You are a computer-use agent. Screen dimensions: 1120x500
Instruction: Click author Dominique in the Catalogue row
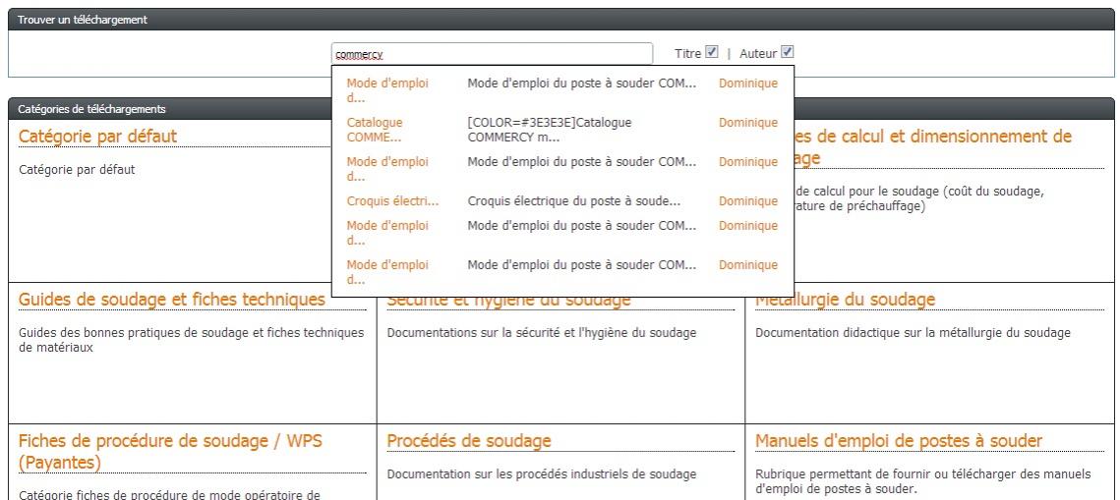[x=747, y=123]
